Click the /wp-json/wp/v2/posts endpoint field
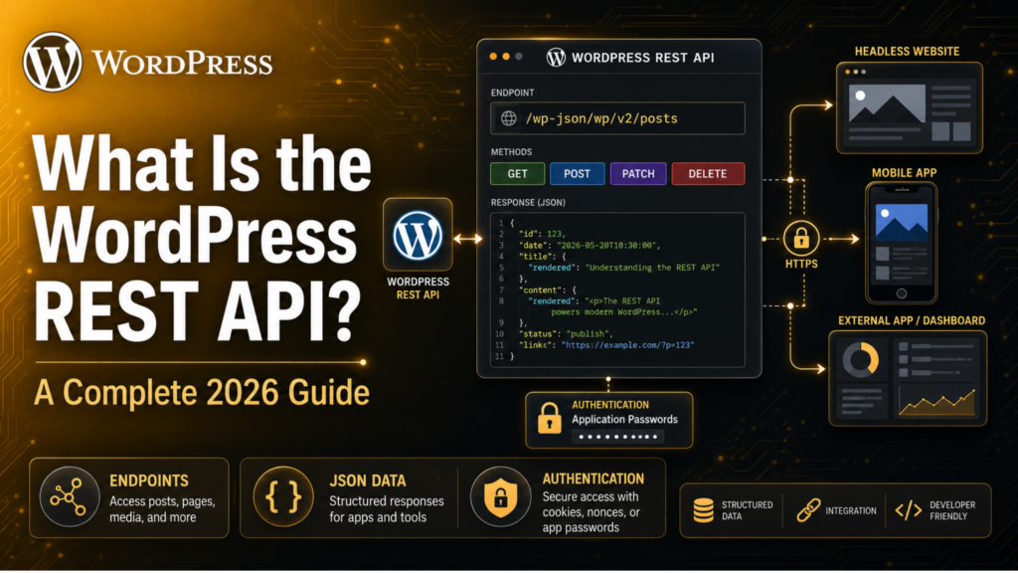 pyautogui.click(x=617, y=118)
